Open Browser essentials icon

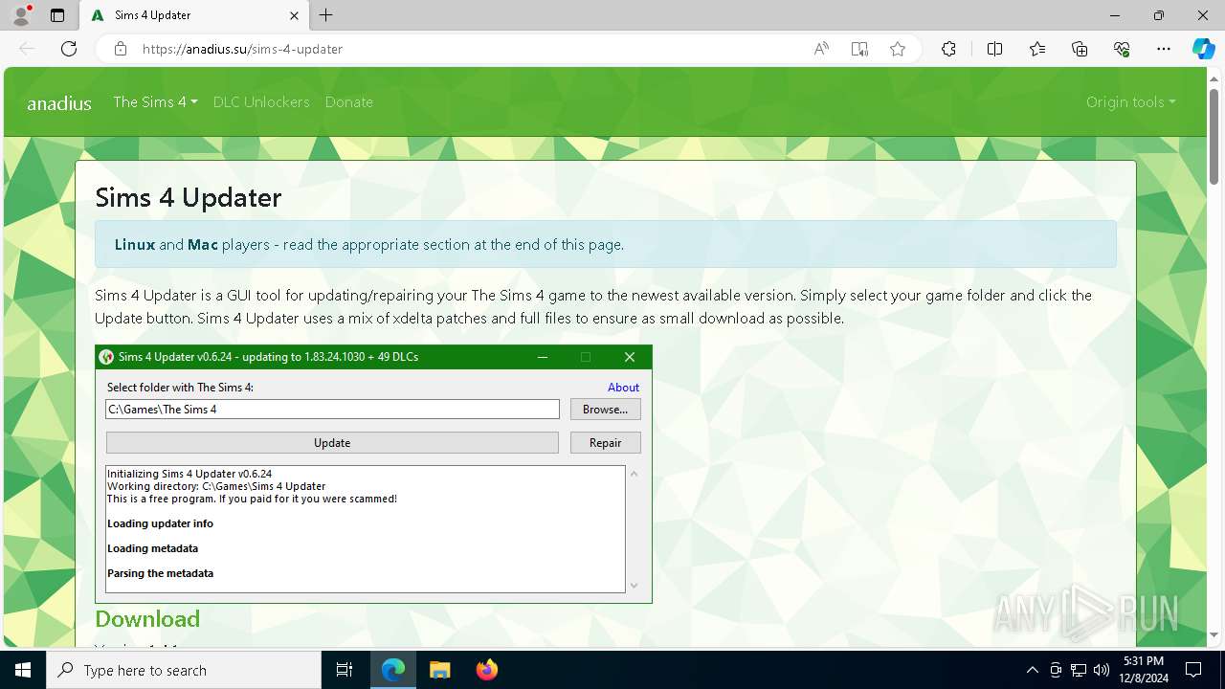[1122, 49]
